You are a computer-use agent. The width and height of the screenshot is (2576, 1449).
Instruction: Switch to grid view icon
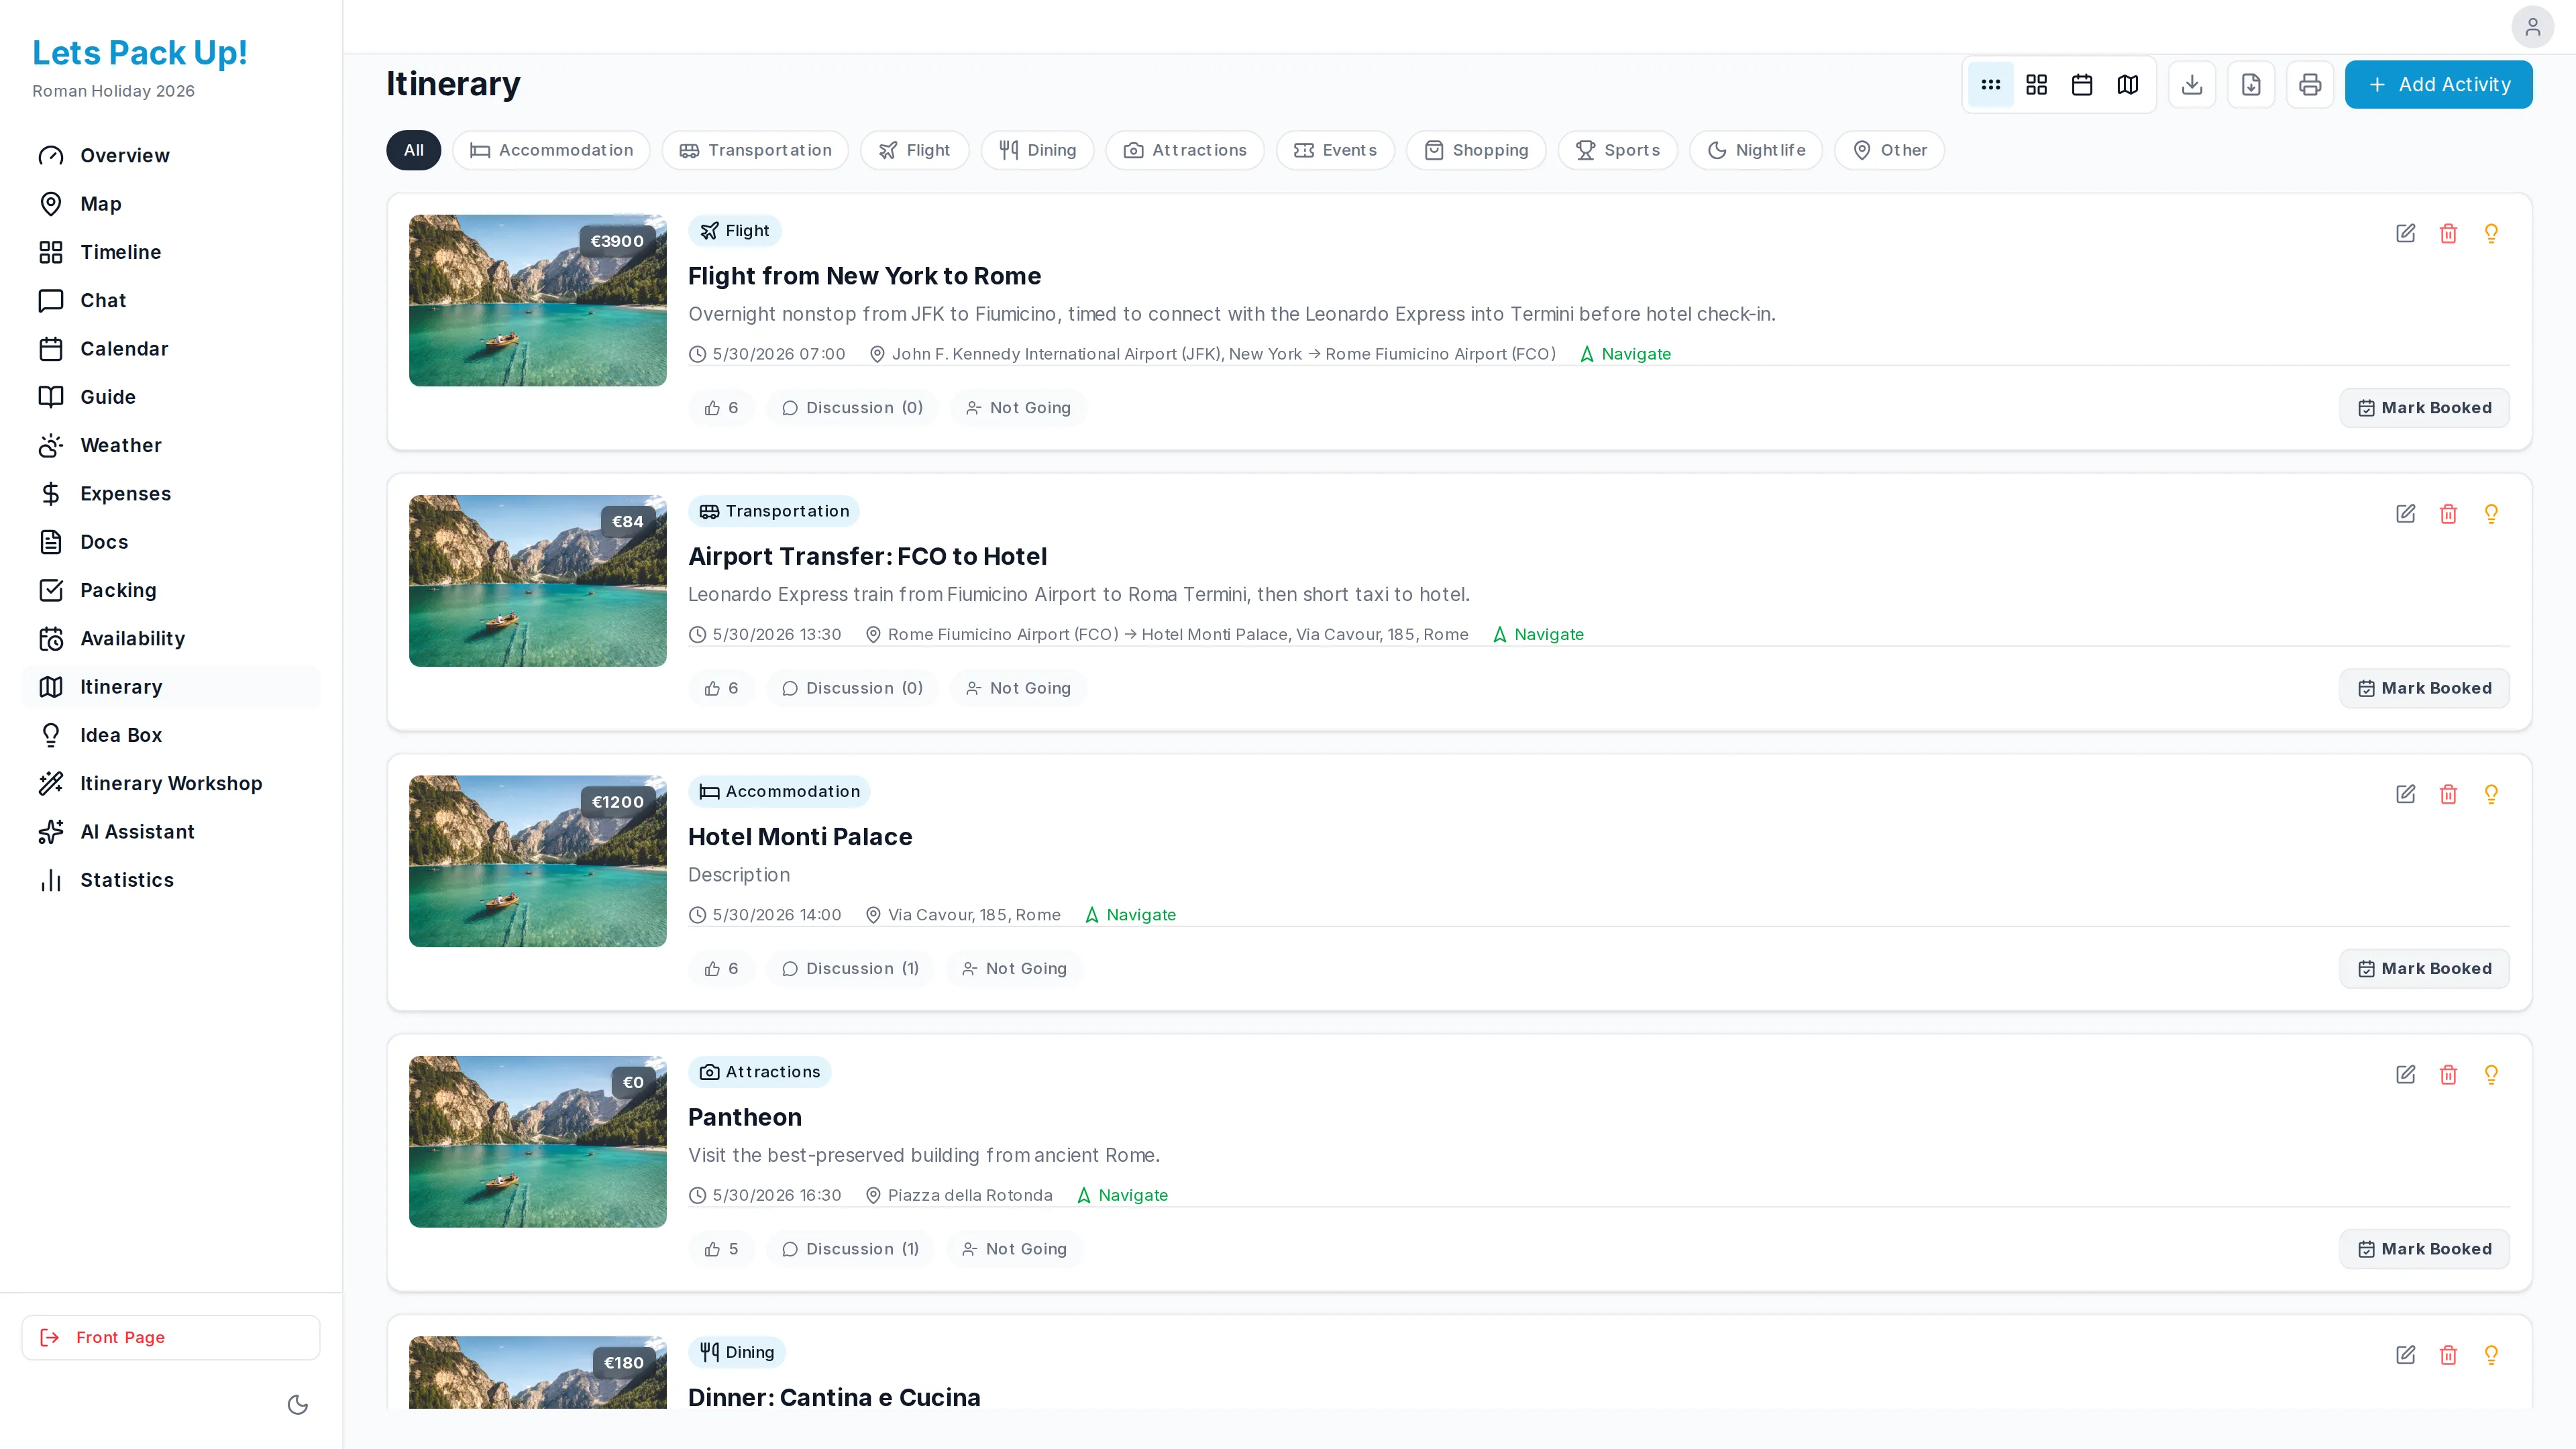[2036, 85]
